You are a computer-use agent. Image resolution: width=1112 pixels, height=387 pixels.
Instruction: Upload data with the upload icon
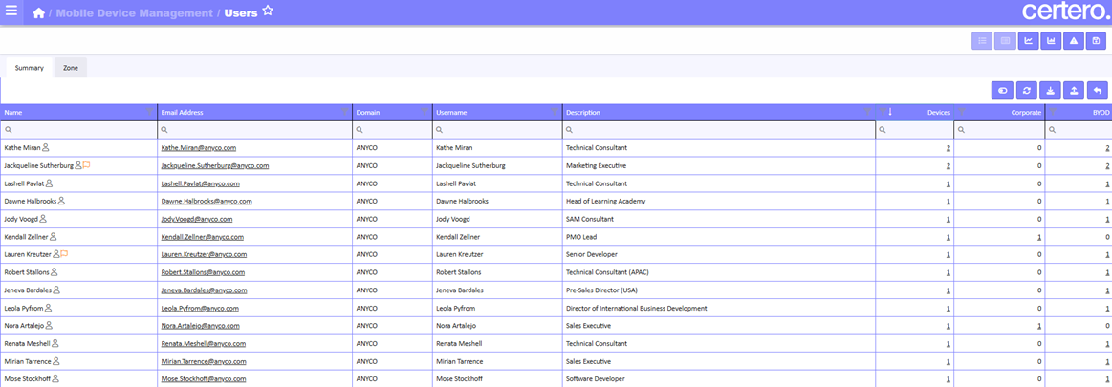coord(1073,90)
